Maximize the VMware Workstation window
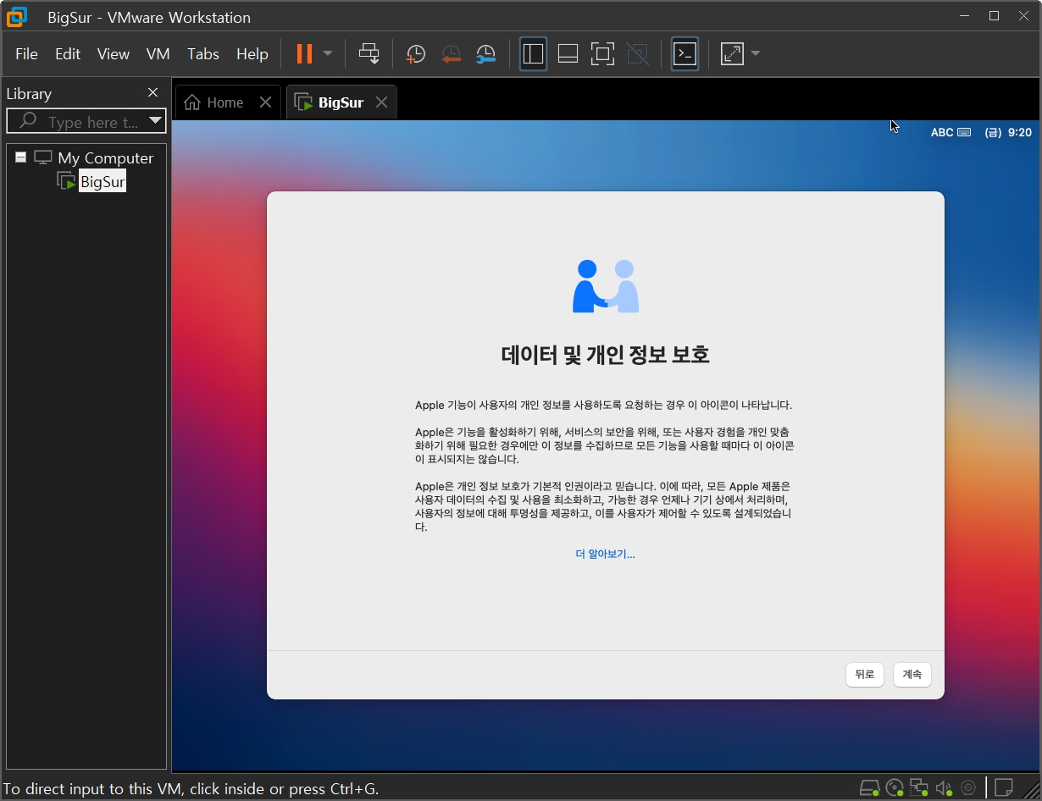Screen dimensions: 1042x801 click(995, 16)
